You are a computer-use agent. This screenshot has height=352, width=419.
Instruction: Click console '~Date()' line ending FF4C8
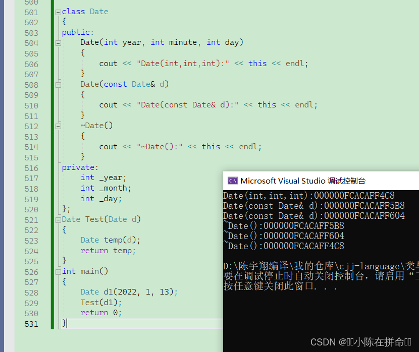tap(284, 246)
